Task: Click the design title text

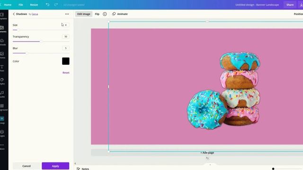Action: tap(257, 5)
